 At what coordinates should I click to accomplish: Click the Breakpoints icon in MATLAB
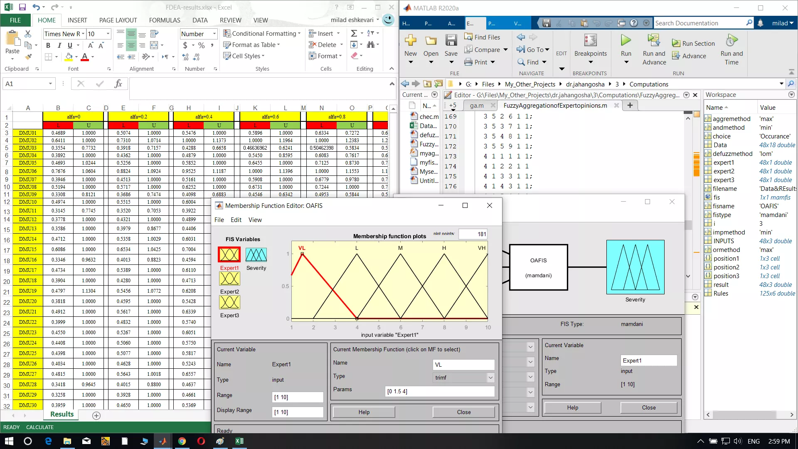(x=590, y=40)
